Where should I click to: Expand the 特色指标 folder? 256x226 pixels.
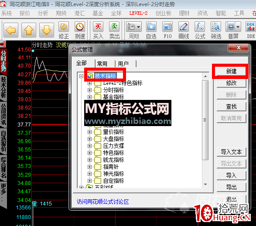click(x=89, y=153)
